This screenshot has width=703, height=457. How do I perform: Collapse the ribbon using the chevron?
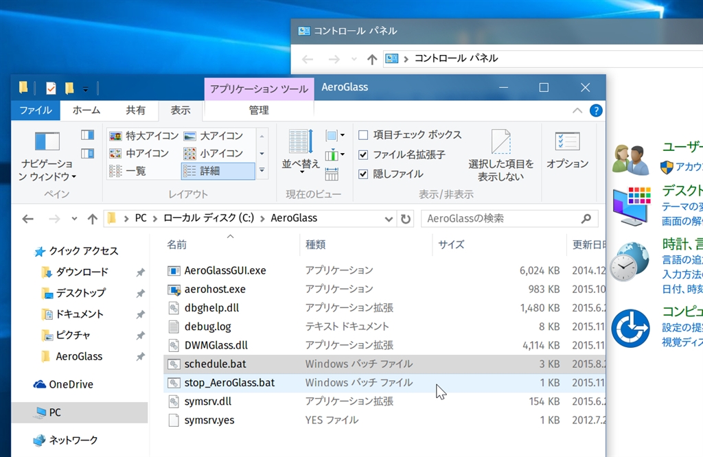[578, 110]
